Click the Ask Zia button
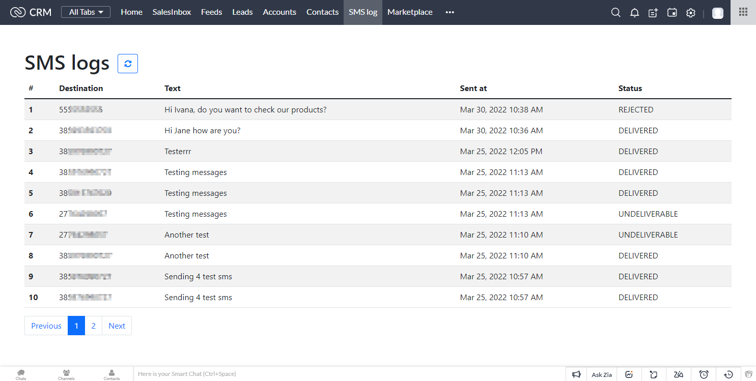This screenshot has height=381, width=756. 602,374
